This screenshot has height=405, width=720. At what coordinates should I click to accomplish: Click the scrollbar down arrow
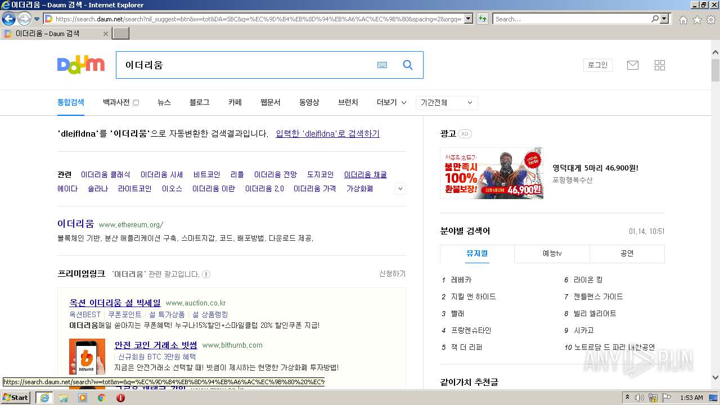pyautogui.click(x=715, y=377)
